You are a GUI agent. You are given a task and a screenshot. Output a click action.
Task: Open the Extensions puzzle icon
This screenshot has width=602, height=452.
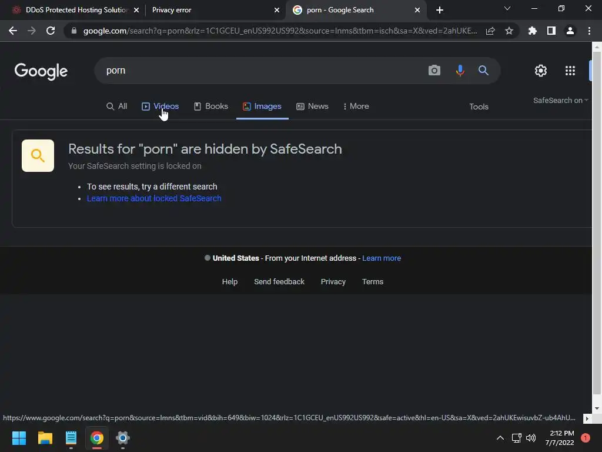click(533, 31)
